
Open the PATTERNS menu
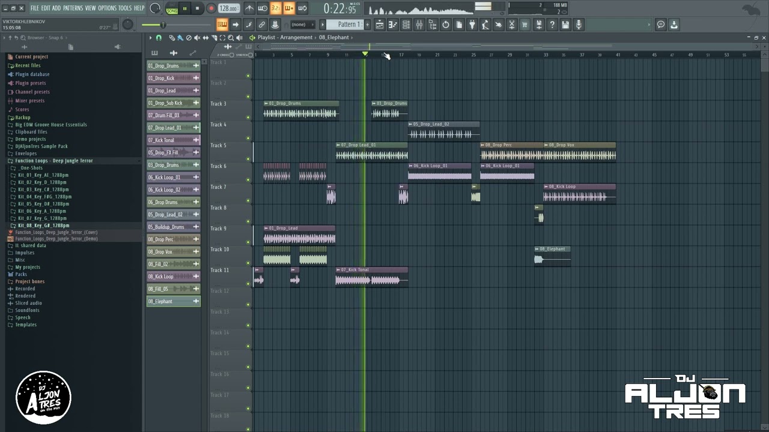coord(73,8)
